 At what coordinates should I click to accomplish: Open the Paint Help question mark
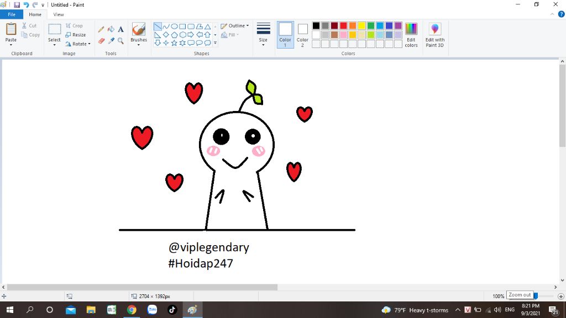click(x=562, y=14)
